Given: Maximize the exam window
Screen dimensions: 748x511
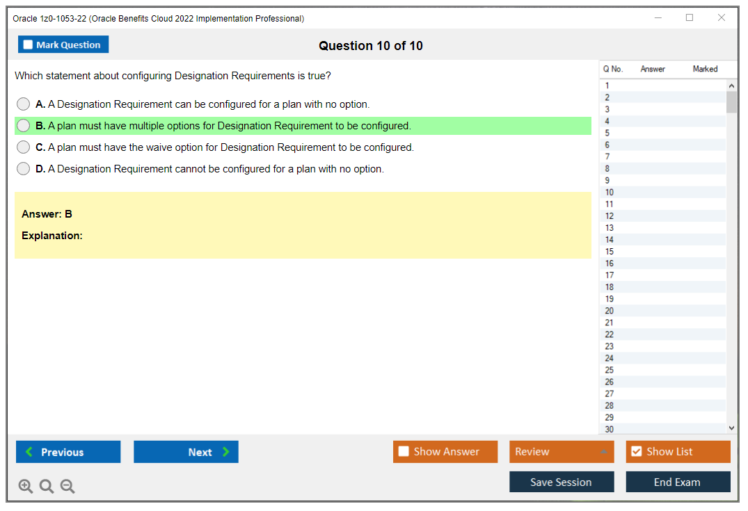Looking at the screenshot, I should tap(690, 18).
